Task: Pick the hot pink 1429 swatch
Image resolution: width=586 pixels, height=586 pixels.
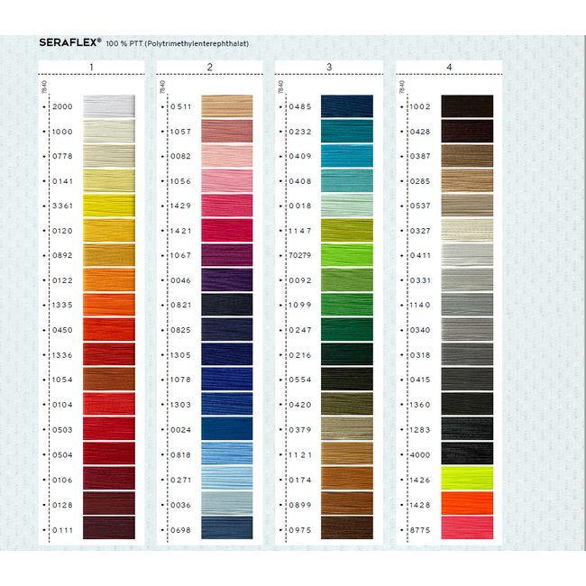Action: [x=226, y=206]
